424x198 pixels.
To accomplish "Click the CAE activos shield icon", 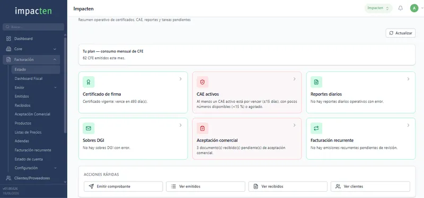I will [202, 82].
